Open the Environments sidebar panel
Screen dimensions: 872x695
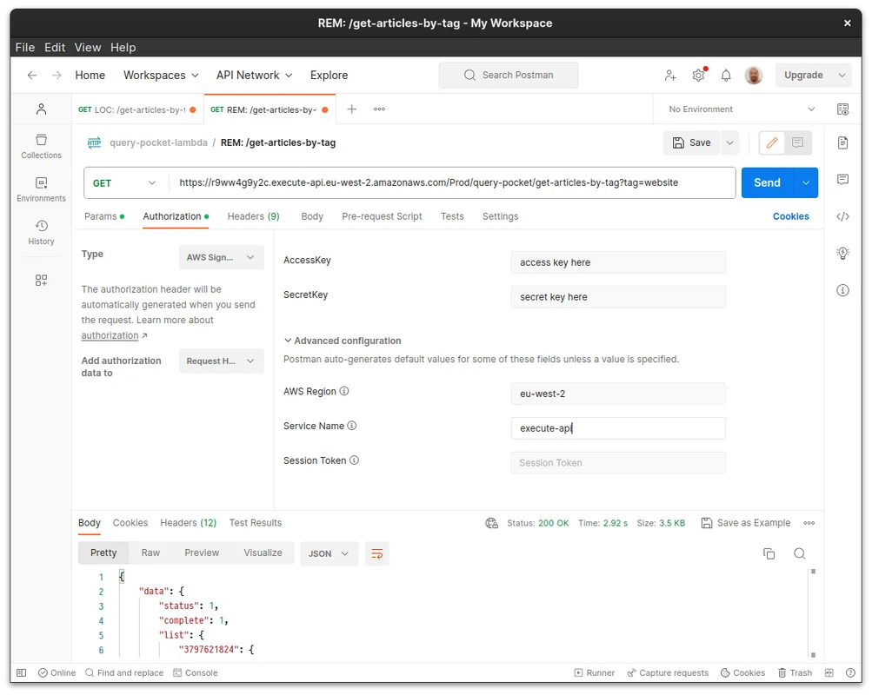(x=41, y=189)
